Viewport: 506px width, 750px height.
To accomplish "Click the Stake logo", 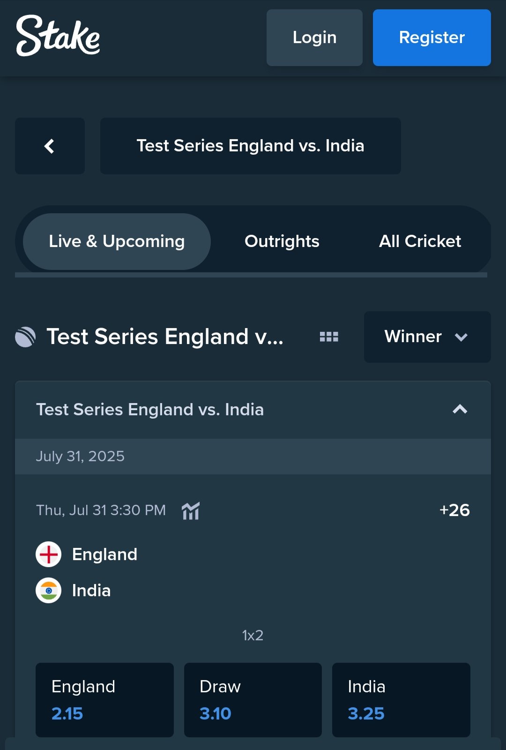I will coord(57,37).
